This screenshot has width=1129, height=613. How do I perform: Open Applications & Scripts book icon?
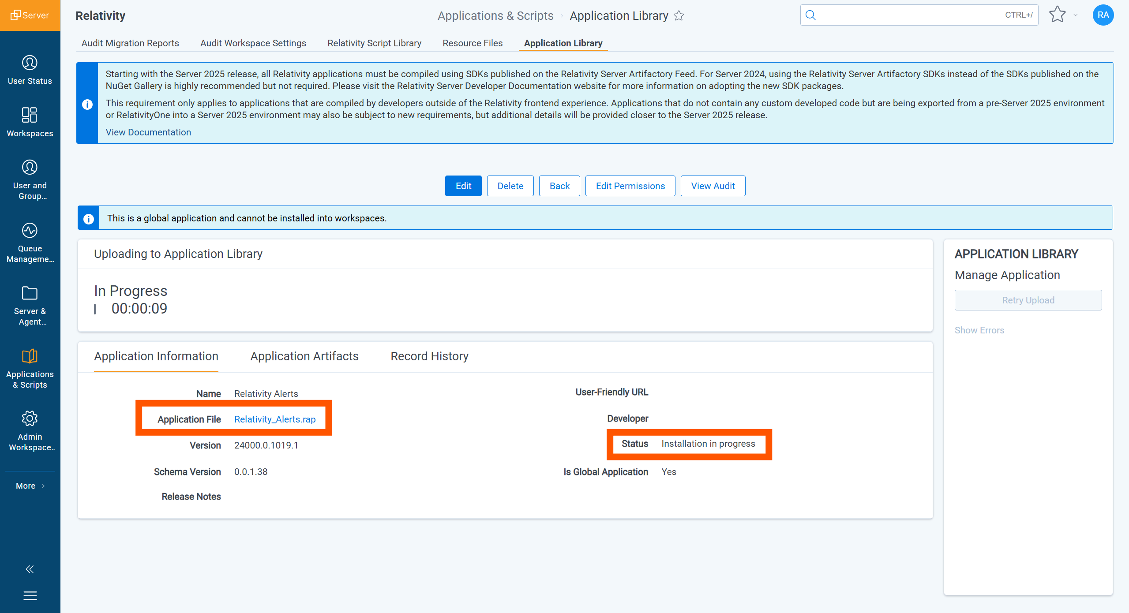pos(30,356)
